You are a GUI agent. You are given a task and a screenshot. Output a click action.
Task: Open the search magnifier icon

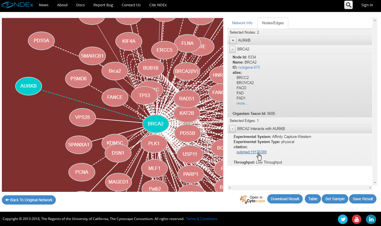pyautogui.click(x=348, y=5)
